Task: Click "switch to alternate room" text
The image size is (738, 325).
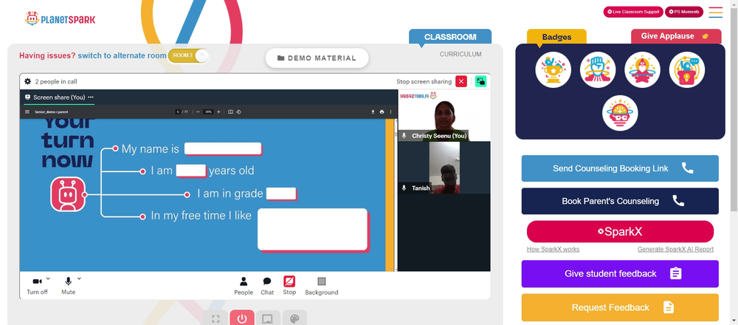Action: (122, 55)
